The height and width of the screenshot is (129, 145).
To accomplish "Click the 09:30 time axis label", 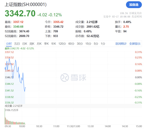I will point(8,126).
